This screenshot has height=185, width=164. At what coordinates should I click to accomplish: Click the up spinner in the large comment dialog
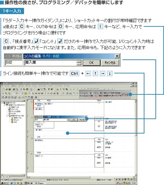pyautogui.click(x=79, y=61)
